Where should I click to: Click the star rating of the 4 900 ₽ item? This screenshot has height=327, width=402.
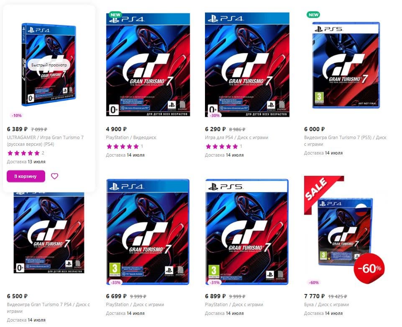pos(123,146)
